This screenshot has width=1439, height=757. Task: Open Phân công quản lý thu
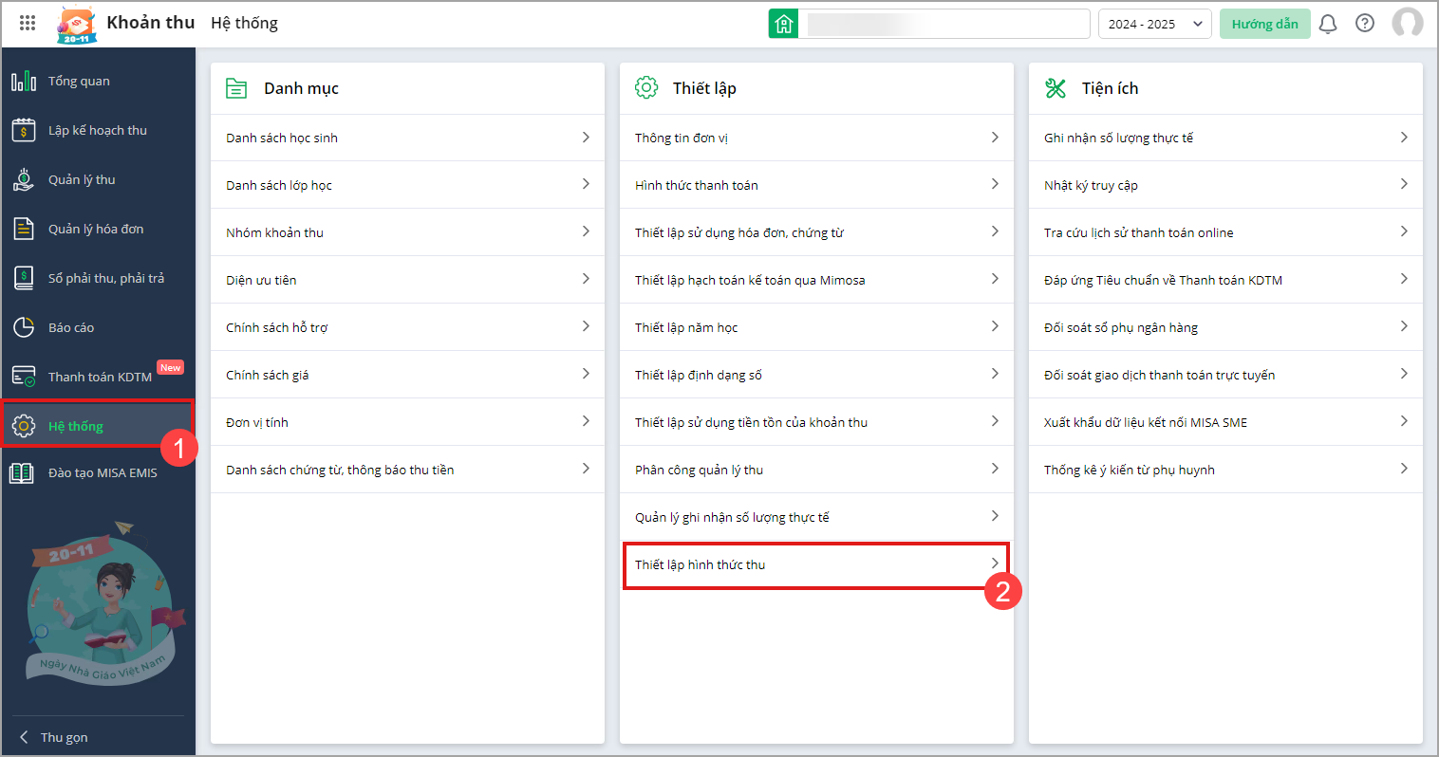point(816,470)
